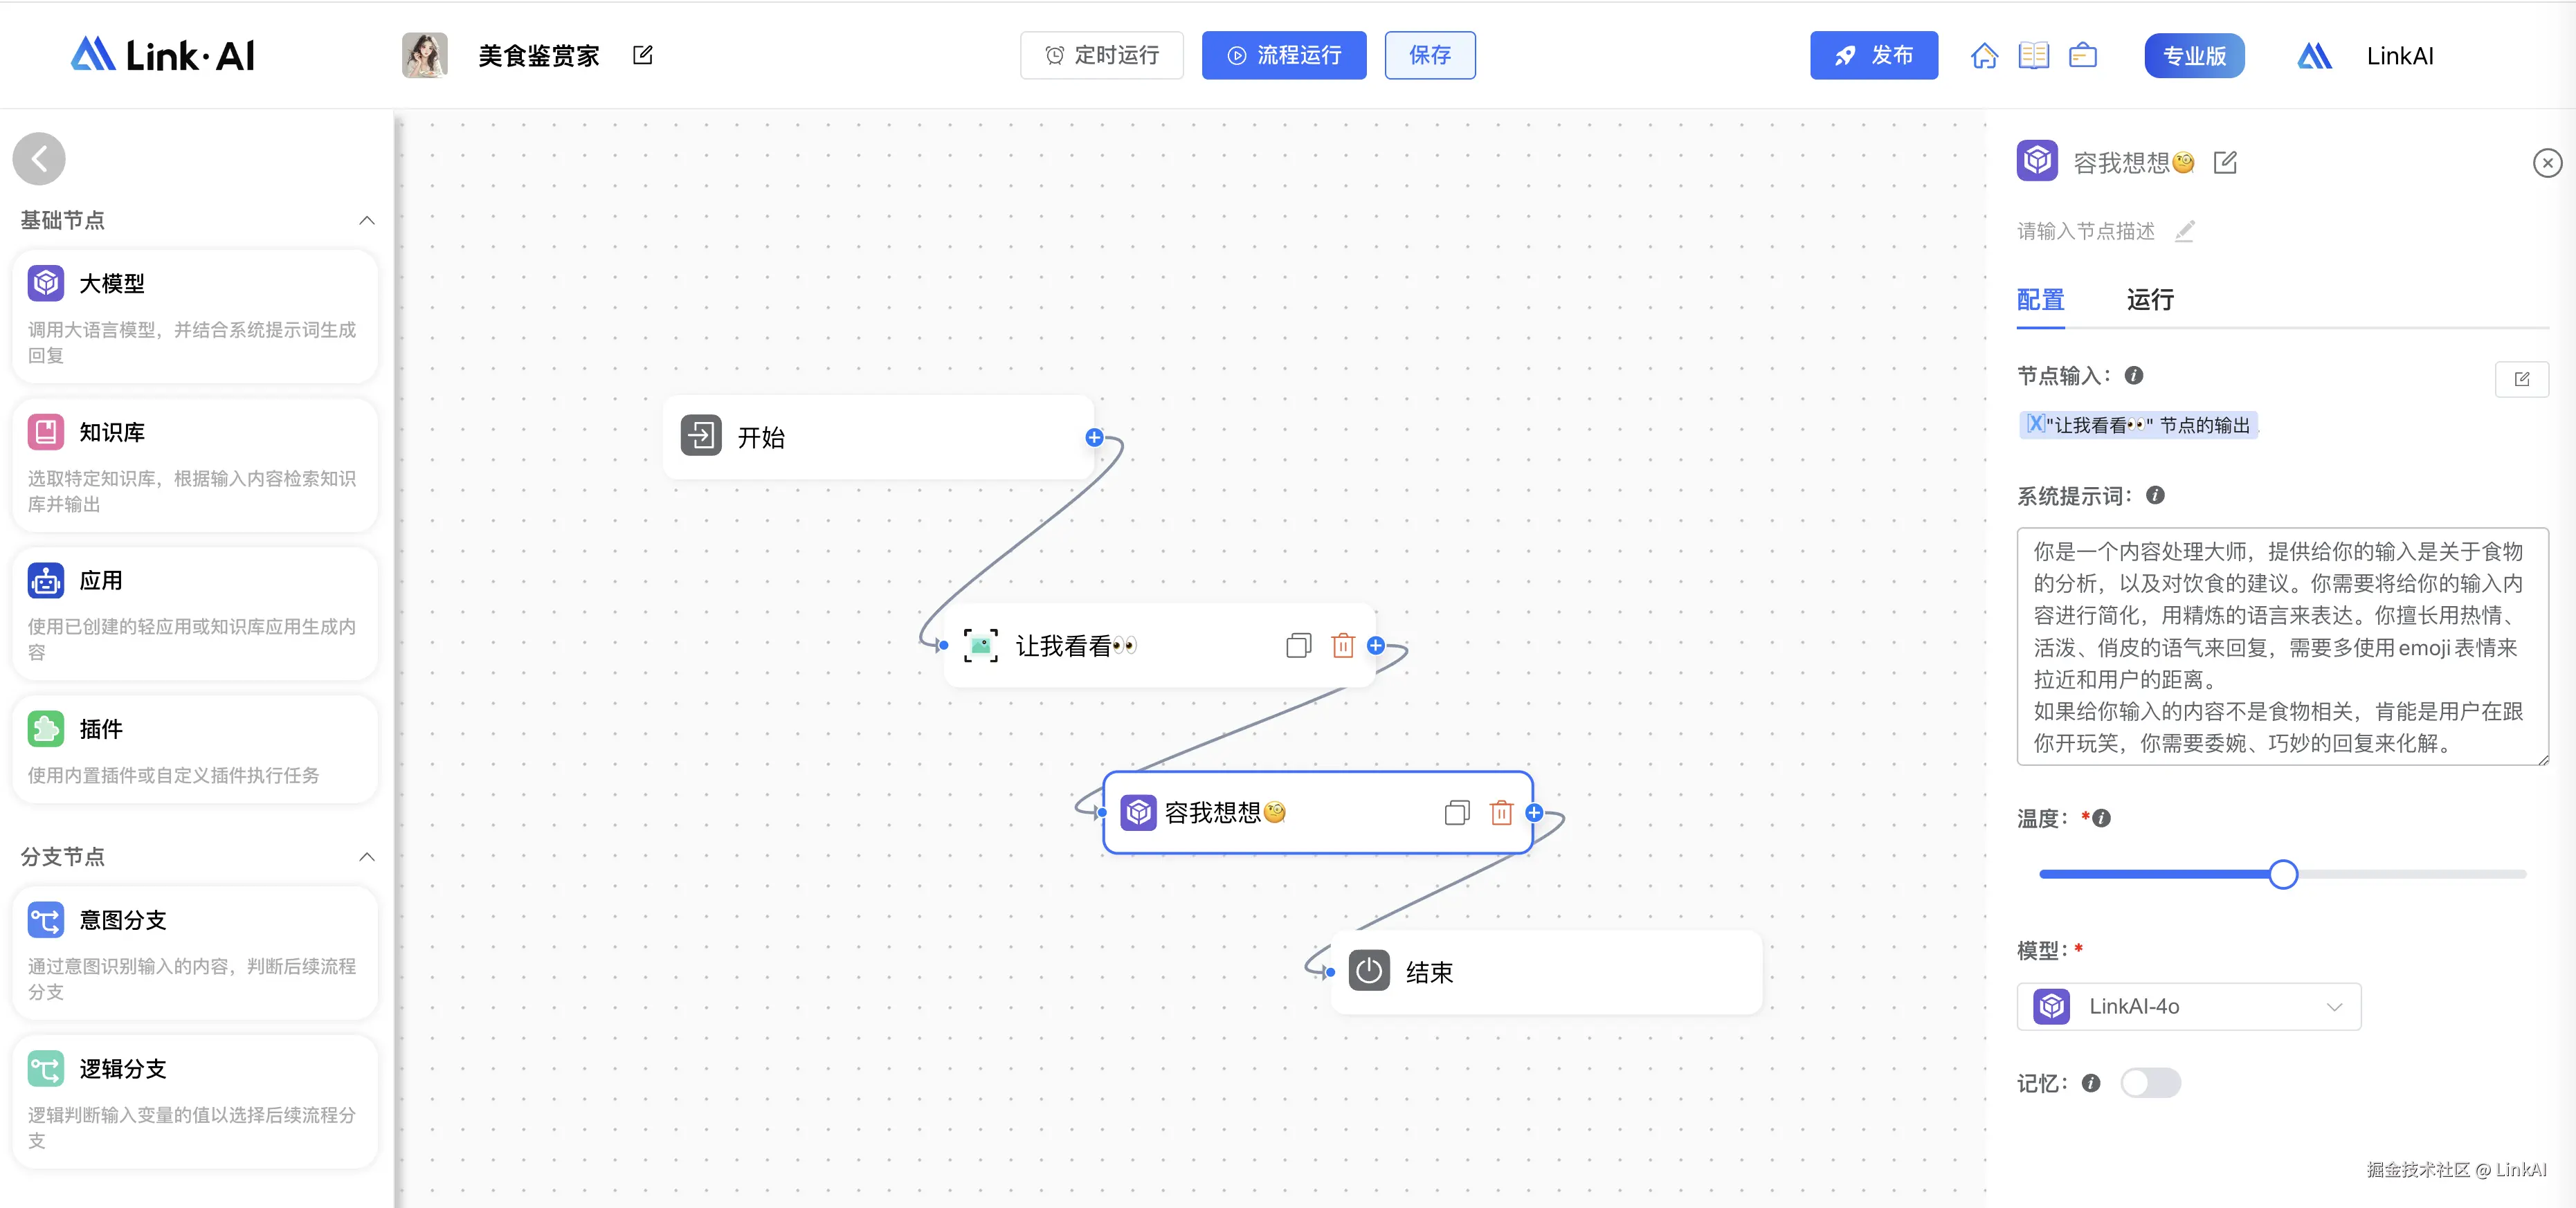
Task: Toggle the 记忆 memory switch
Action: pos(2150,1083)
